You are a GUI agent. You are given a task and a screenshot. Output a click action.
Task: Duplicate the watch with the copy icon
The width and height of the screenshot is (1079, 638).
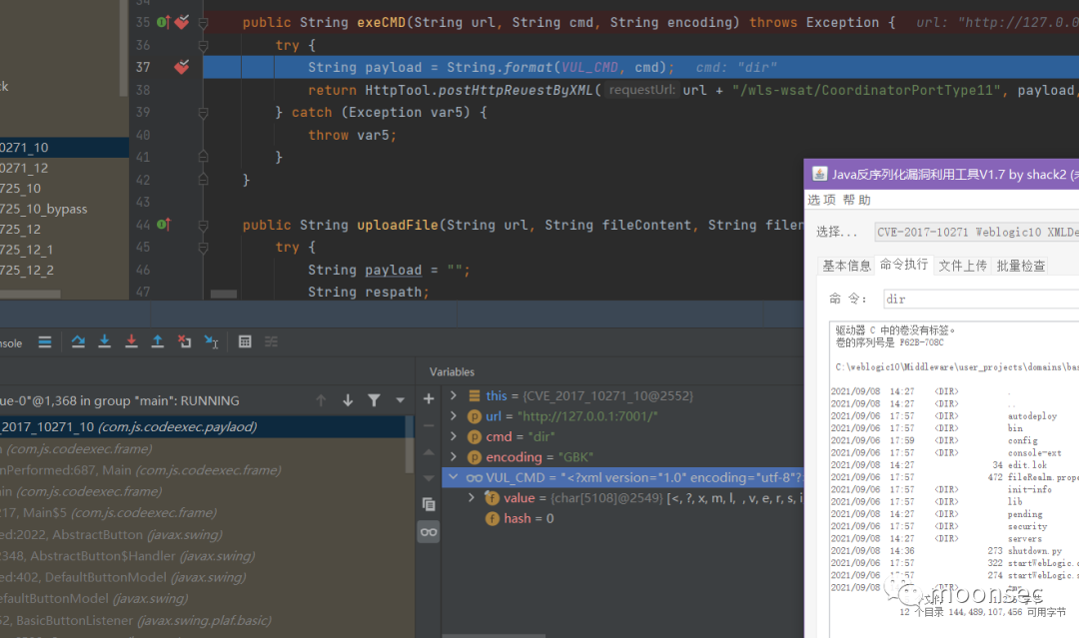(x=428, y=504)
